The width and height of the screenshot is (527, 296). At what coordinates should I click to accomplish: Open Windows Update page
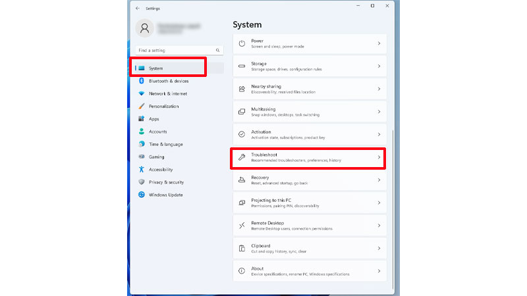[x=179, y=195]
